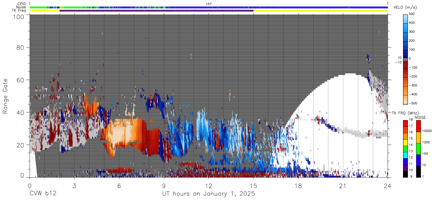
Task: Click the NOISE legend title
Action: pos(420,118)
